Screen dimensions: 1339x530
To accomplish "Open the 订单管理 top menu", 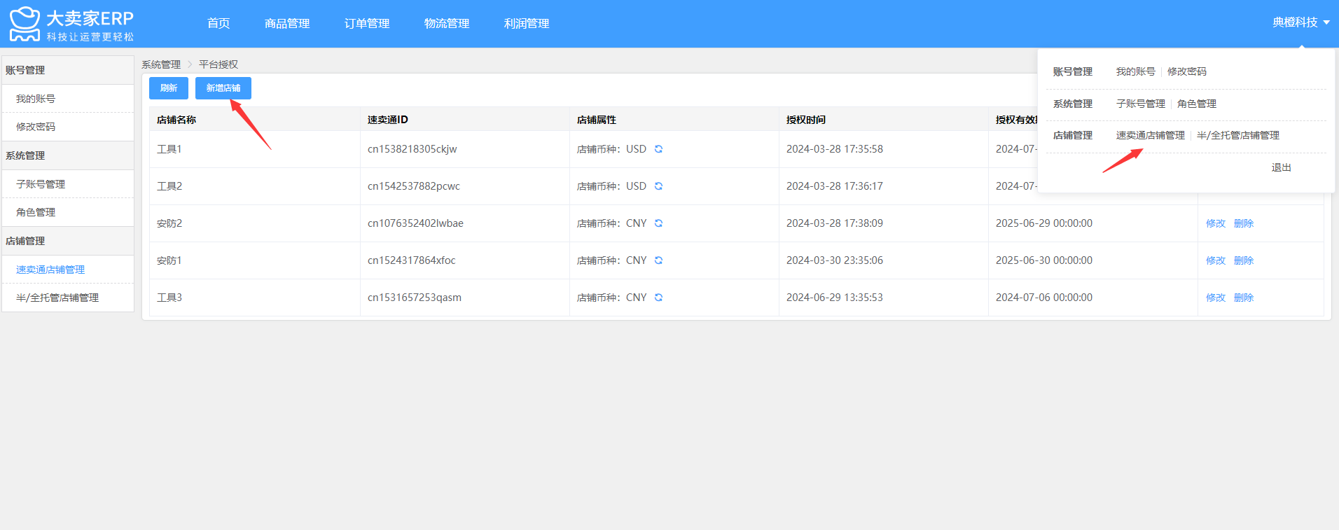I will (x=367, y=23).
